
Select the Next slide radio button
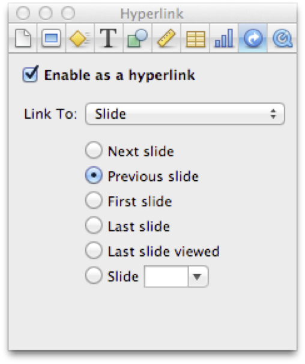coord(94,150)
